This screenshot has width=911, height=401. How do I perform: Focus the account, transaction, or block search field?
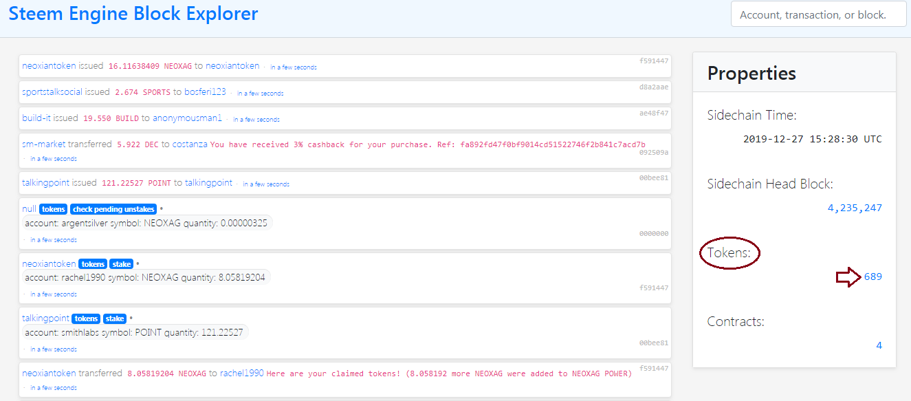(818, 14)
